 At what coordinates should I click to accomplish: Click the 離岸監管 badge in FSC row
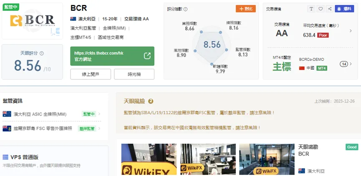[87, 128]
